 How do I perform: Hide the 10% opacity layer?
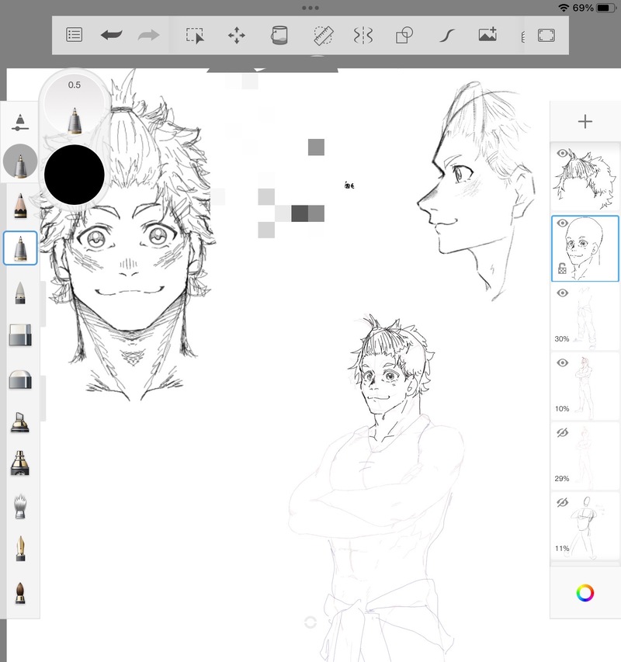pos(562,362)
